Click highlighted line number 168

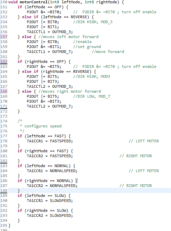click(x=4, y=91)
